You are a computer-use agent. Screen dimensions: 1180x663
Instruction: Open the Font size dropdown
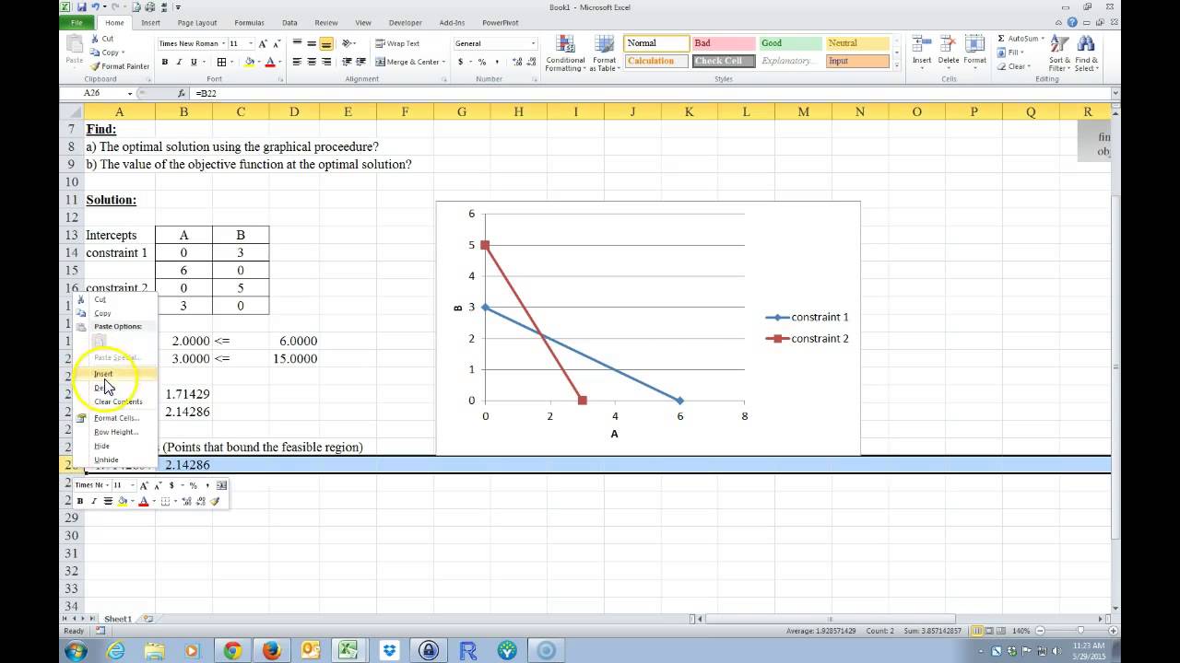[251, 43]
